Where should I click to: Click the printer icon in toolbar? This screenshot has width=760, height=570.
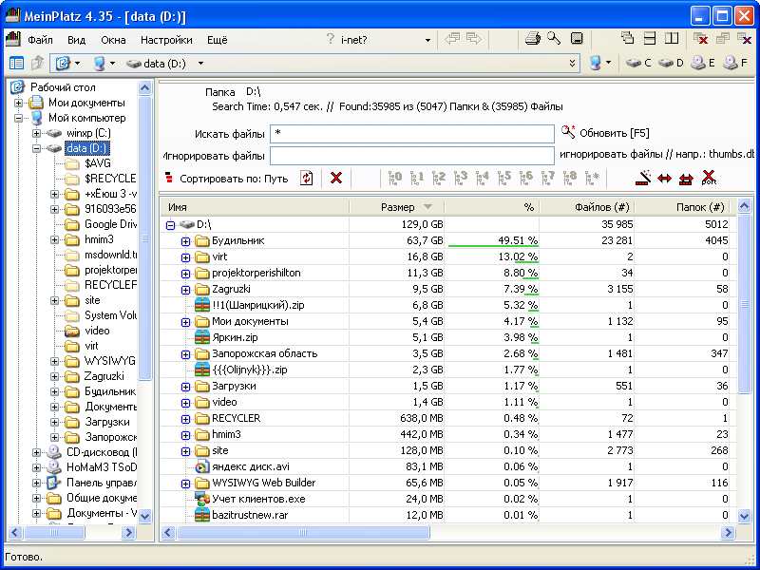[533, 39]
